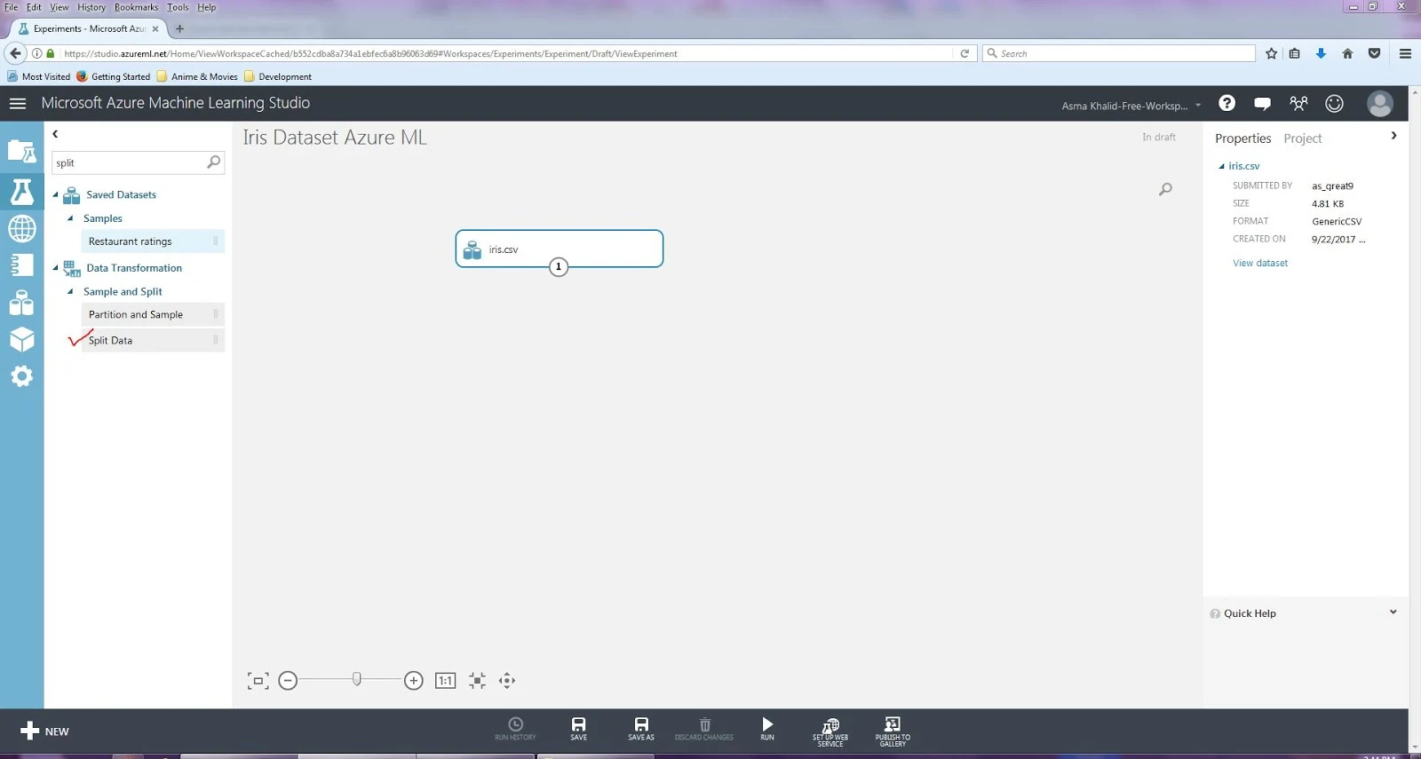Open the workspace selector dropdown
This screenshot has width=1421, height=759.
pyautogui.click(x=1131, y=106)
